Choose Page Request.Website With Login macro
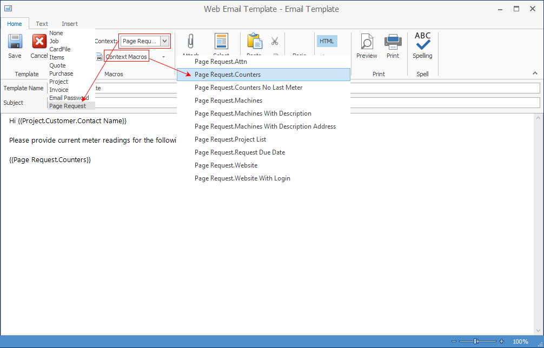The height and width of the screenshot is (348, 544). click(264, 178)
